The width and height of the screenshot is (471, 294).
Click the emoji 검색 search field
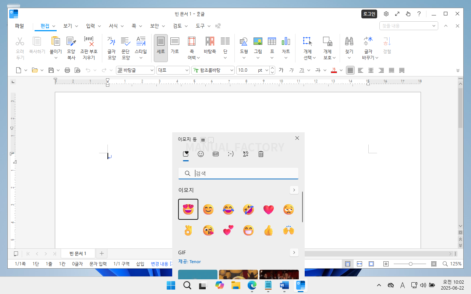238,173
